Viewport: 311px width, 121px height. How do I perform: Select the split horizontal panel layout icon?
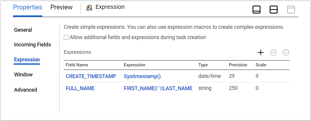tap(273, 10)
